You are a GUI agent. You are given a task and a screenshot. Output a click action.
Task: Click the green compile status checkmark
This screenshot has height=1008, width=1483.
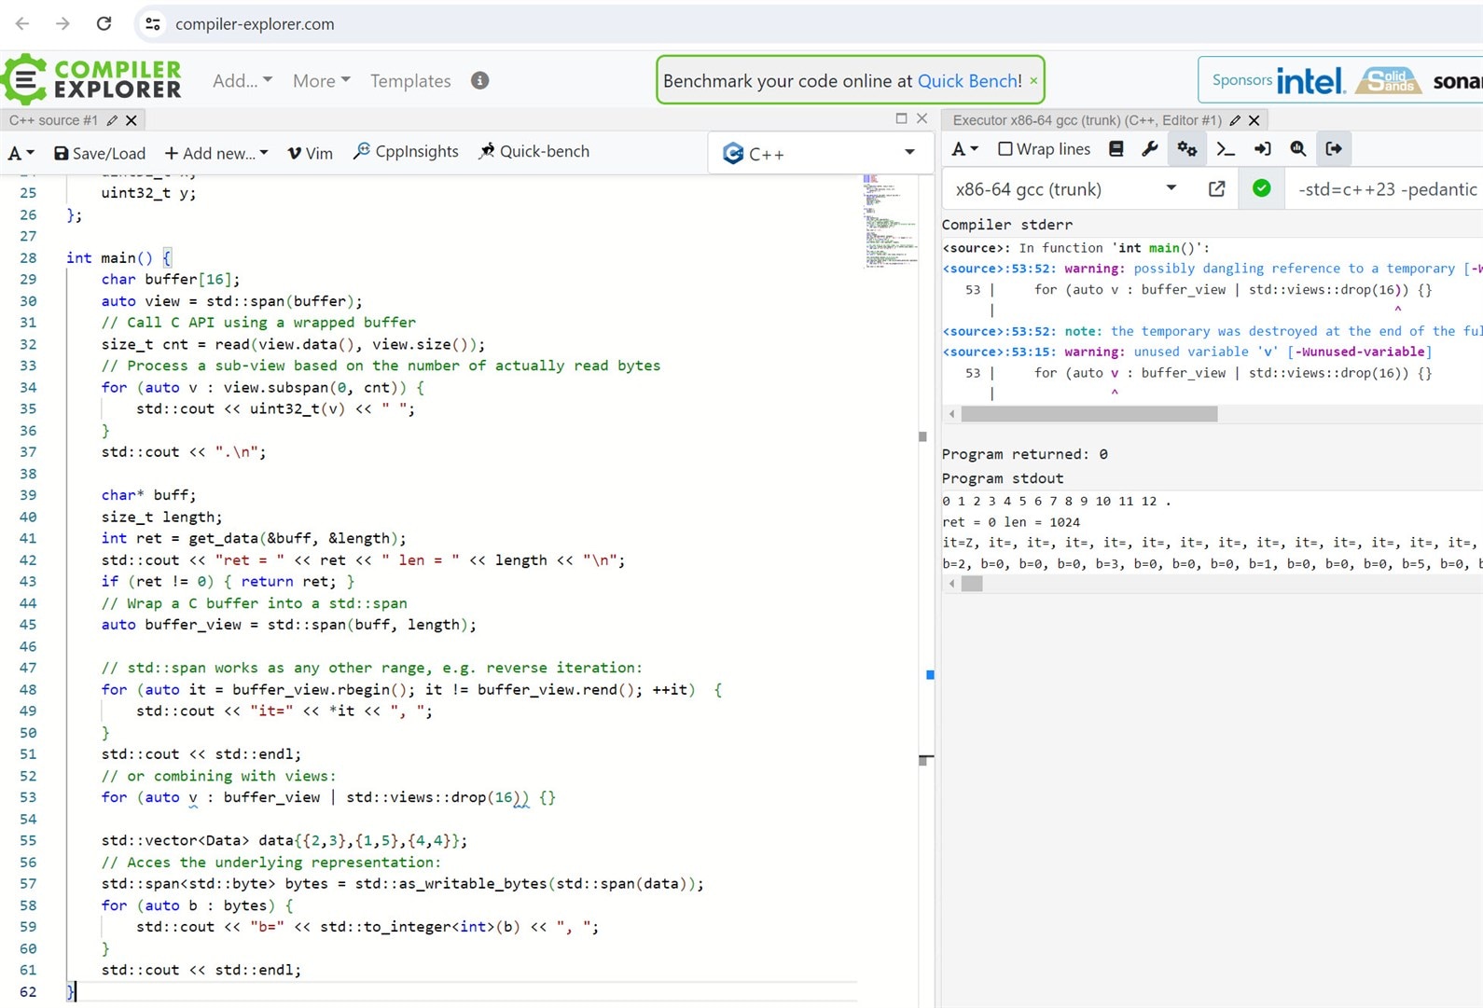tap(1261, 188)
